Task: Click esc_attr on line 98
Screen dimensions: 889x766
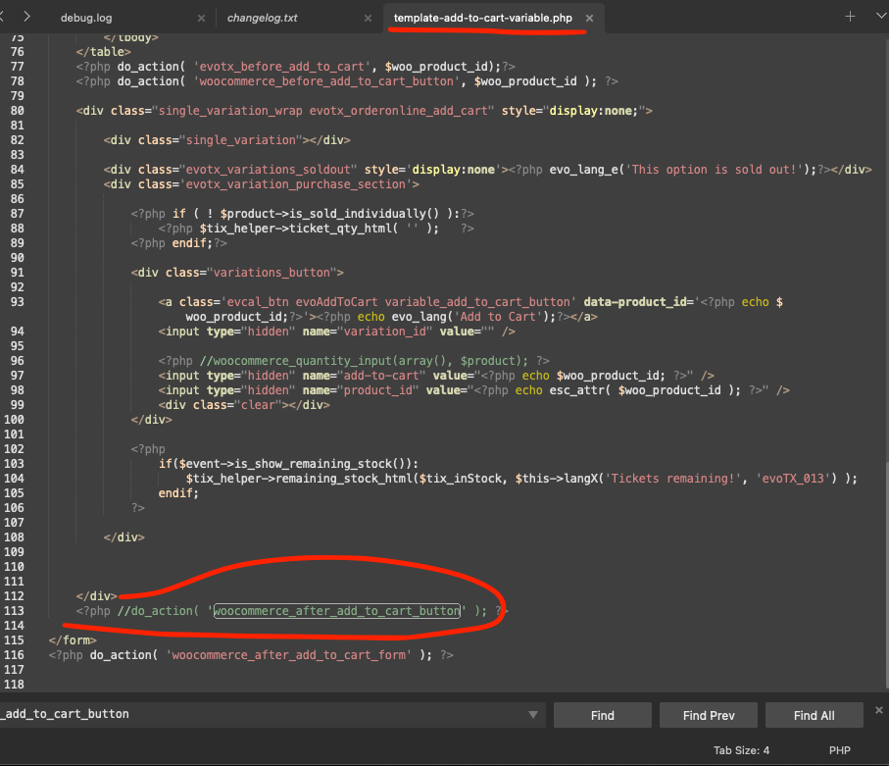Action: tap(576, 390)
